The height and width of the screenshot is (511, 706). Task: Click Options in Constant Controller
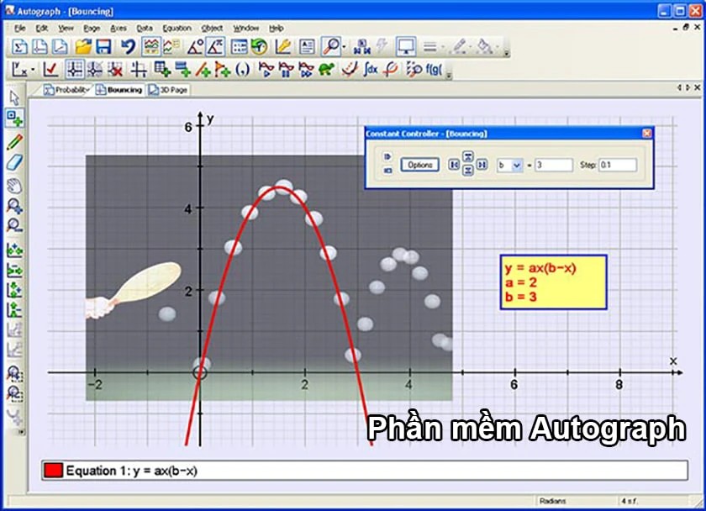[419, 165]
